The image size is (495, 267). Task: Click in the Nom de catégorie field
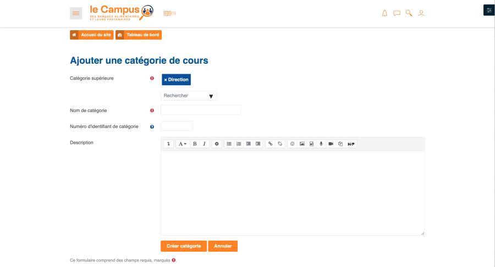click(x=201, y=110)
